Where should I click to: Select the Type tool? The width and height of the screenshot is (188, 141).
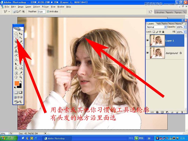[x=21, y=64]
